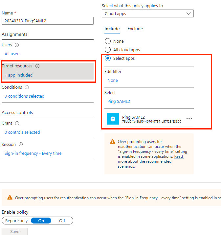Switch to the Include tab
221x235 pixels.
pyautogui.click(x=112, y=29)
